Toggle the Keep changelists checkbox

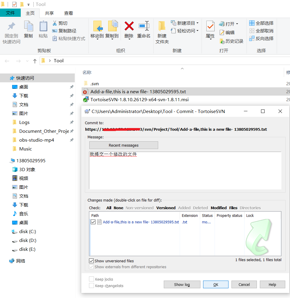click(x=91, y=285)
